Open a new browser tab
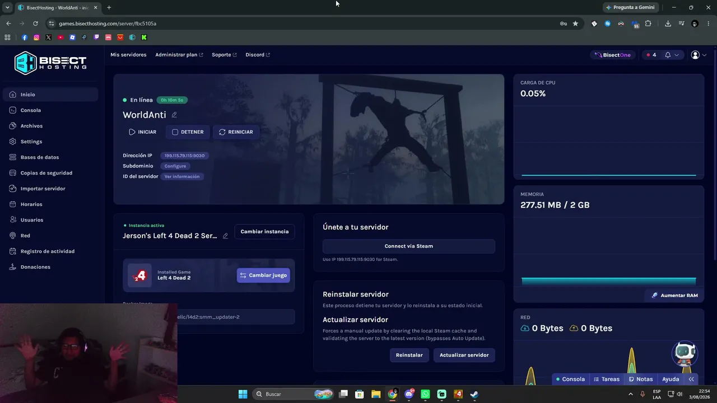The image size is (717, 403). [x=109, y=7]
